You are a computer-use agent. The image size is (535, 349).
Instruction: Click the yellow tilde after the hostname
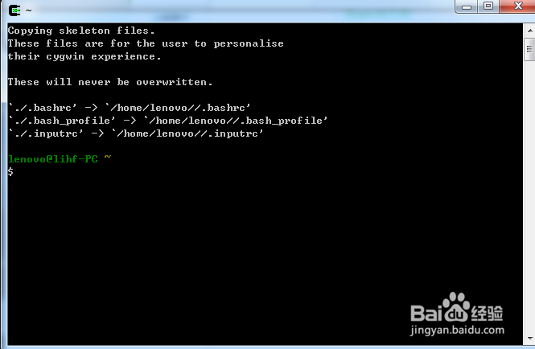point(108,158)
